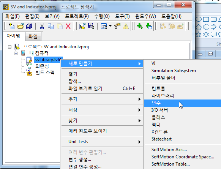Choose 탐색... in context menu

click(x=102, y=81)
